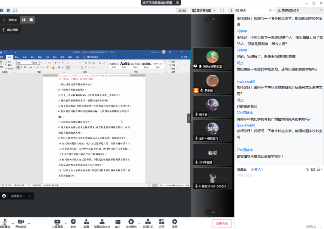Screen dimensions: 324x229
Task: Click the 邀请 invite icon
Action: (86, 223)
